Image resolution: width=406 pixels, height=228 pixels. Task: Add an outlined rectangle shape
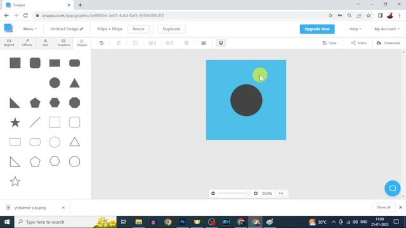point(15,142)
